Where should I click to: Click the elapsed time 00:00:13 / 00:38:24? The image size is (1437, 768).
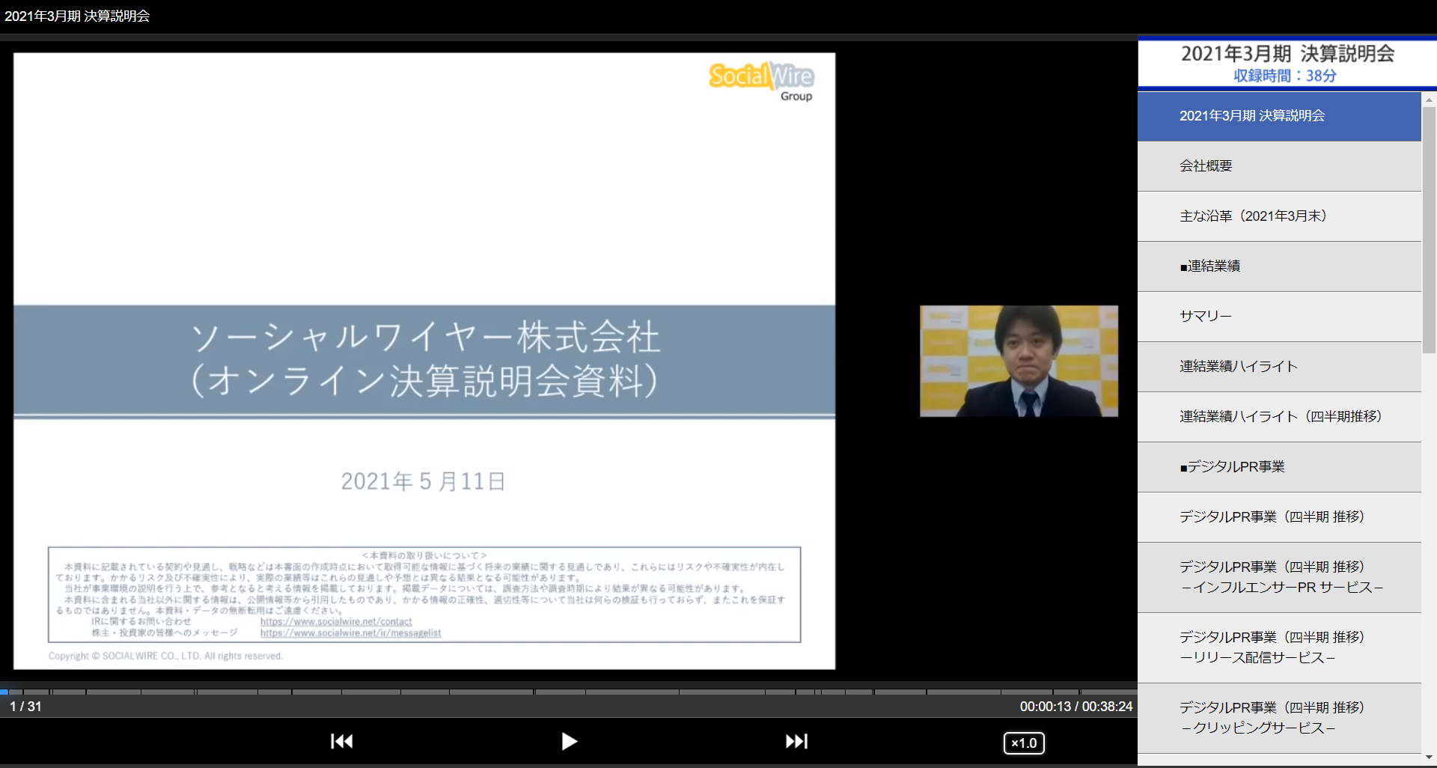pos(1076,707)
